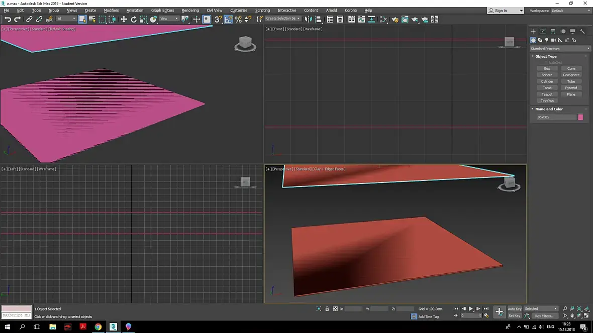The width and height of the screenshot is (593, 333).
Task: Collapse the Object Type rollout
Action: [x=546, y=57]
